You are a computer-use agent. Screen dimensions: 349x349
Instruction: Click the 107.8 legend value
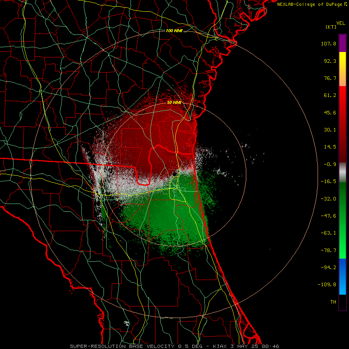tap(328, 43)
